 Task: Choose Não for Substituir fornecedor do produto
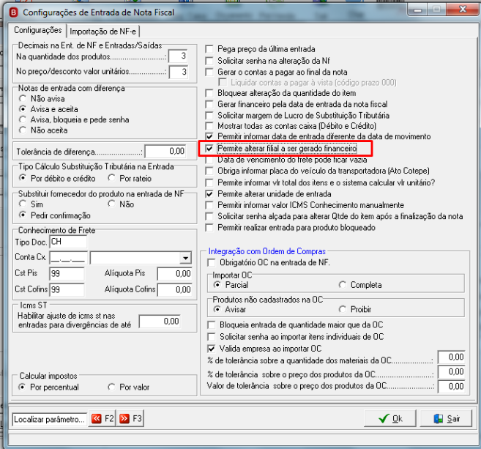tap(112, 204)
